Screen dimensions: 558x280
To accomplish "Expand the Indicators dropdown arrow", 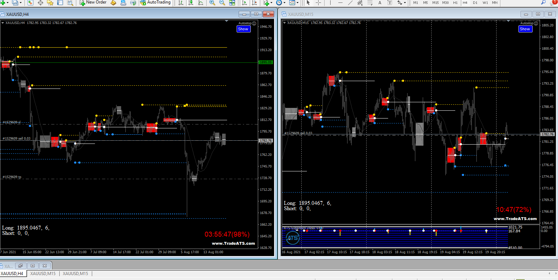I will [271, 2].
